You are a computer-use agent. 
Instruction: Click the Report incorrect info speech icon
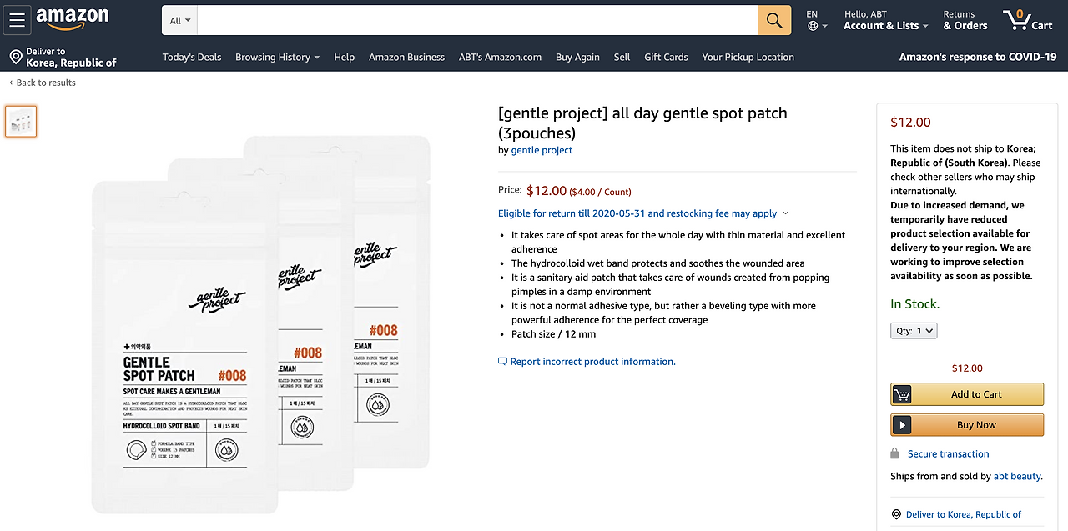pyautogui.click(x=502, y=362)
